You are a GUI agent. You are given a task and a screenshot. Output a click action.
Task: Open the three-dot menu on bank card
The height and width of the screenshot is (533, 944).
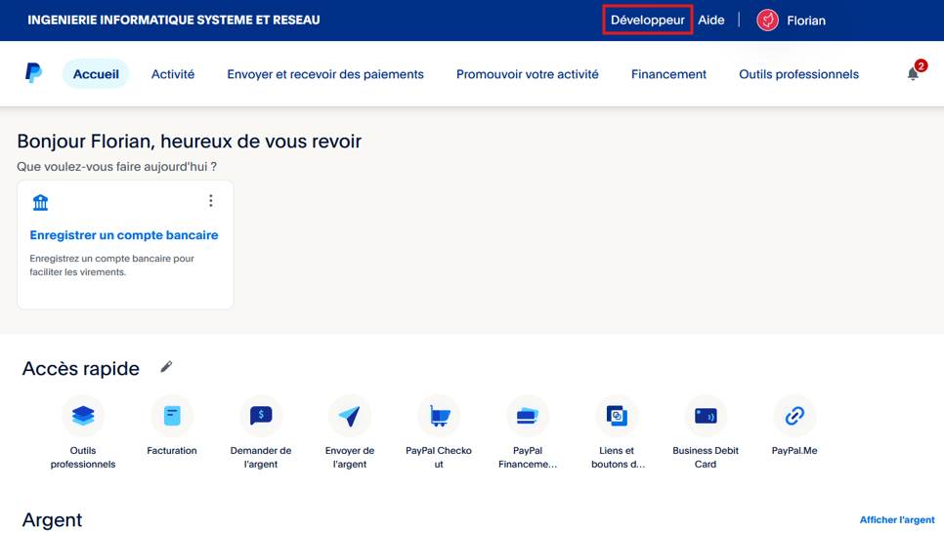(210, 201)
